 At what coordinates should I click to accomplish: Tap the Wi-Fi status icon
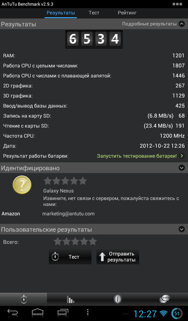pos(164,313)
